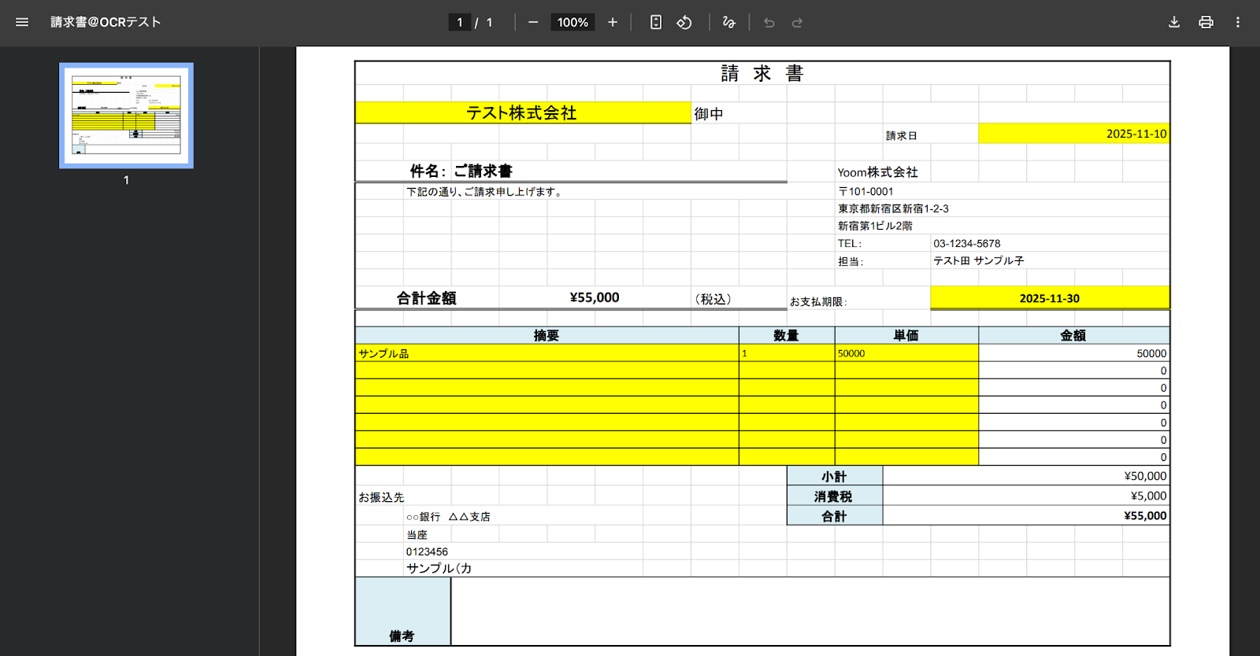This screenshot has height=656, width=1260.
Task: Download the PDF file
Action: click(x=1174, y=22)
